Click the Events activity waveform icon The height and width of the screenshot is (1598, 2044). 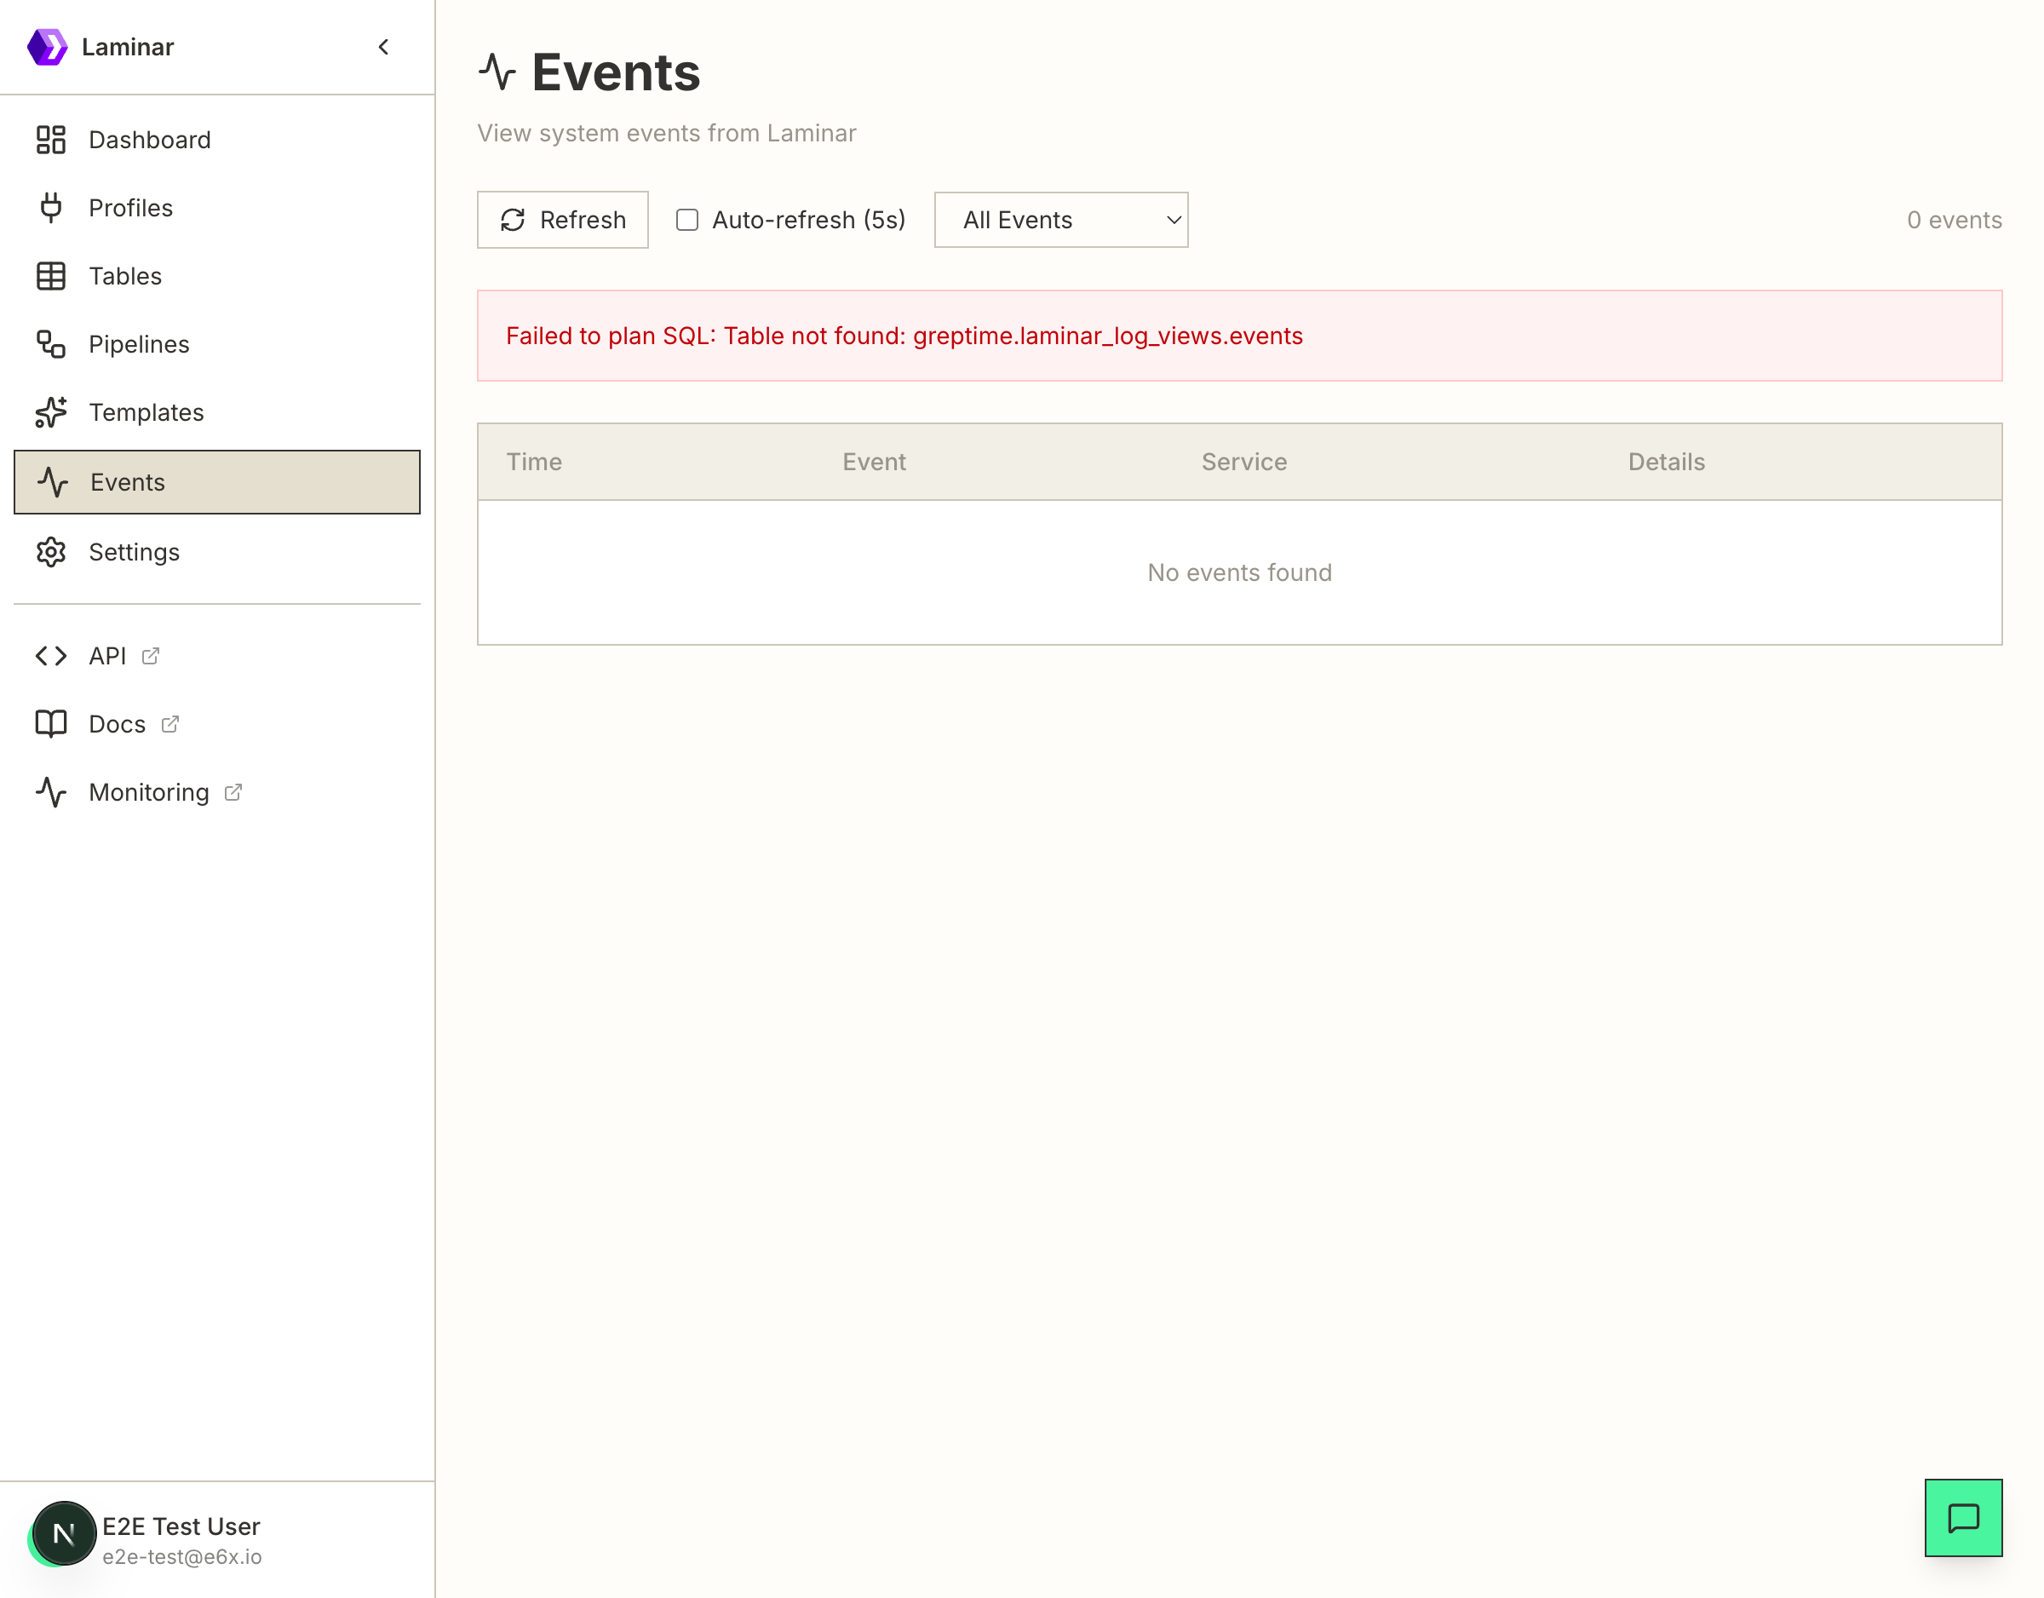pos(53,482)
